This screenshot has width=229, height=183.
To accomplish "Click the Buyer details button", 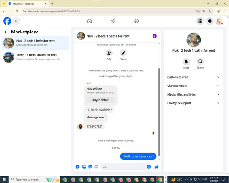I will tap(101, 100).
